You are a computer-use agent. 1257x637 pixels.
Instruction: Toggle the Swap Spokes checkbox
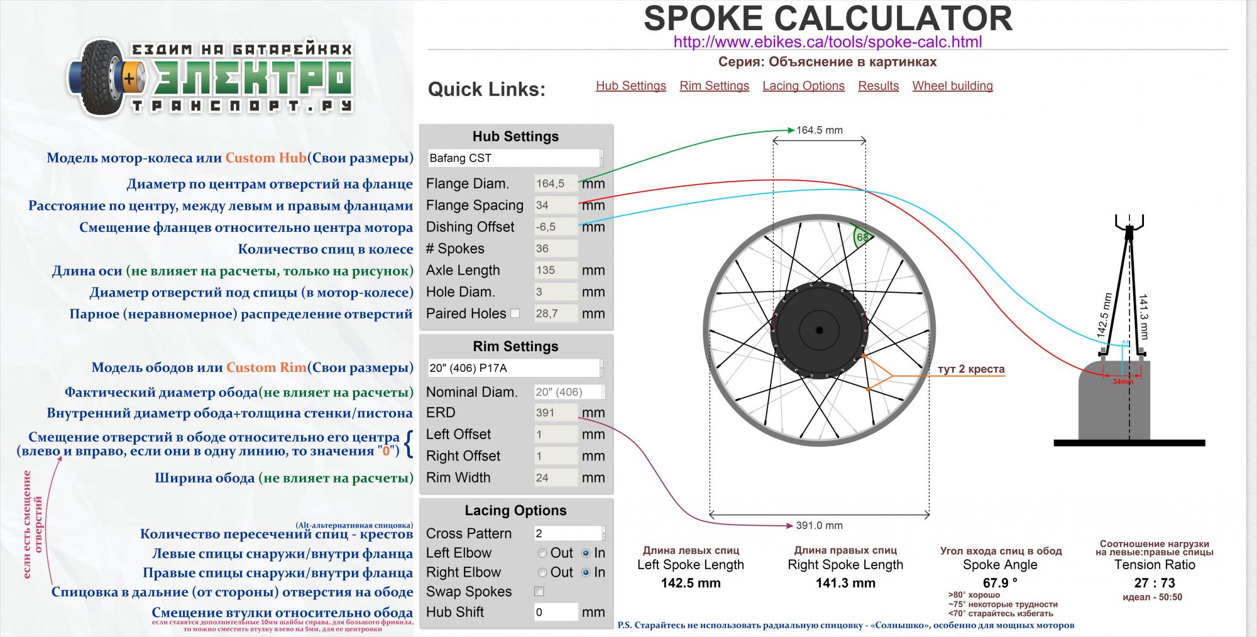pos(539,592)
